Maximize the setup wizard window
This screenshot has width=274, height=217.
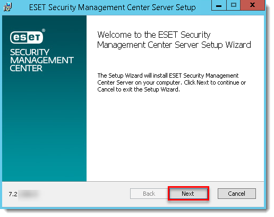click(234, 5)
